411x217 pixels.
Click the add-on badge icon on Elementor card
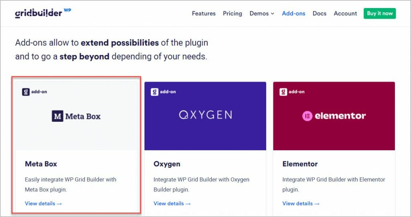pyautogui.click(x=283, y=92)
